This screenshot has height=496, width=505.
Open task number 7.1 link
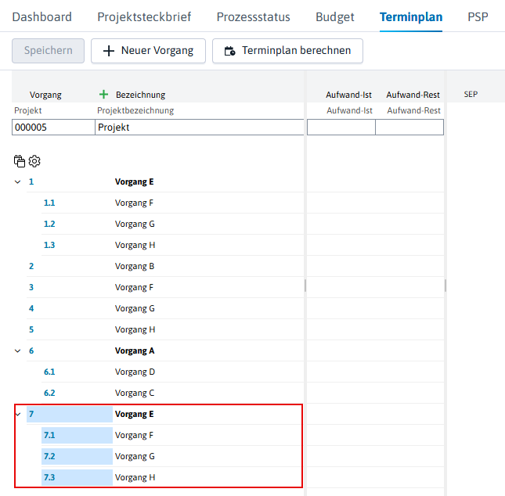(x=49, y=435)
